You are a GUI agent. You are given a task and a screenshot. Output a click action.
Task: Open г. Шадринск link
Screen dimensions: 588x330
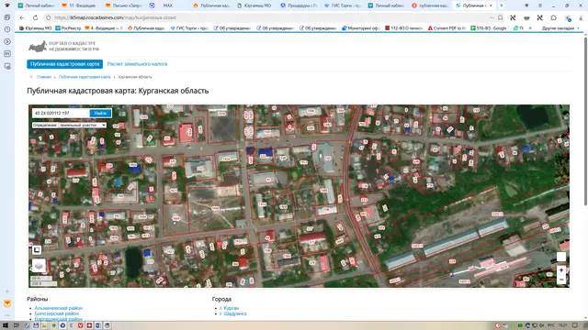click(233, 313)
